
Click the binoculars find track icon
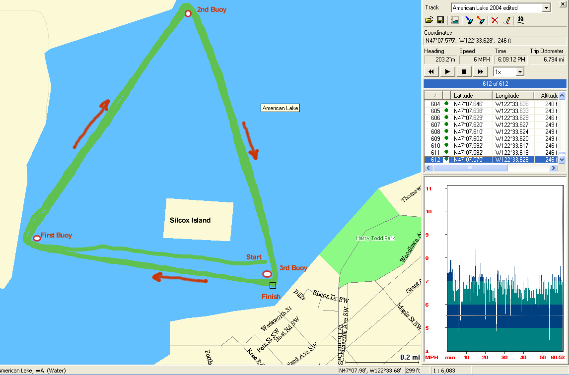[x=521, y=20]
